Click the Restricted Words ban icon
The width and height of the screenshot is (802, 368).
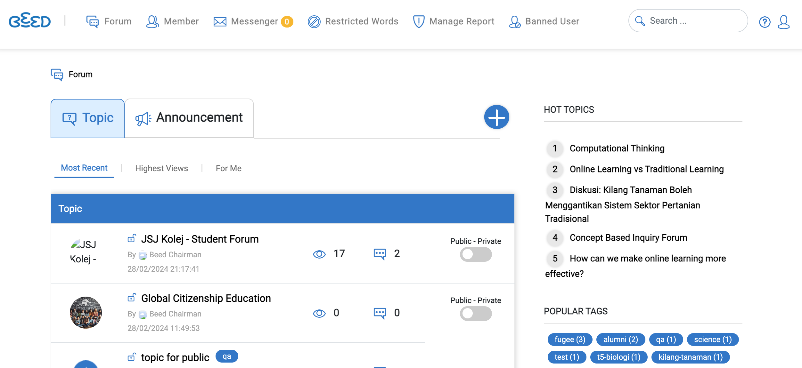click(314, 21)
